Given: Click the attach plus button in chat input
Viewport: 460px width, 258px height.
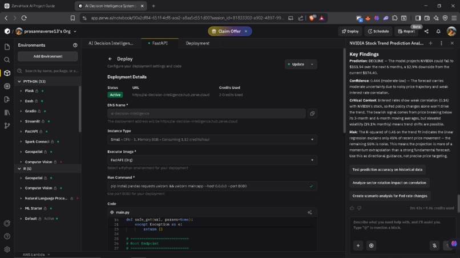Looking at the screenshot, I should (x=358, y=245).
